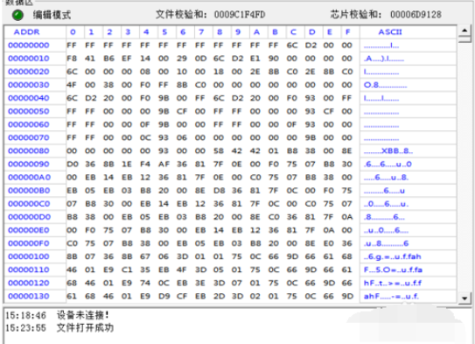The image size is (475, 344).
Task: Click byte D0 in row 00000090
Action: [72, 164]
